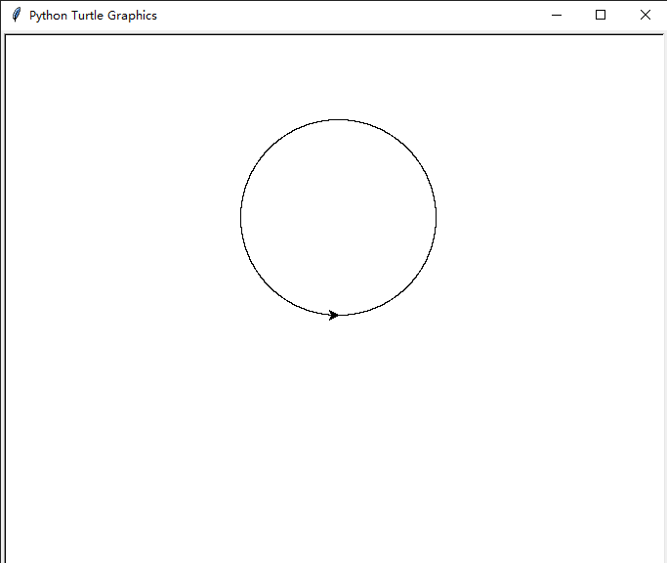Click the 'Python Turtle Graphics' title text
The image size is (667, 563).
point(93,16)
